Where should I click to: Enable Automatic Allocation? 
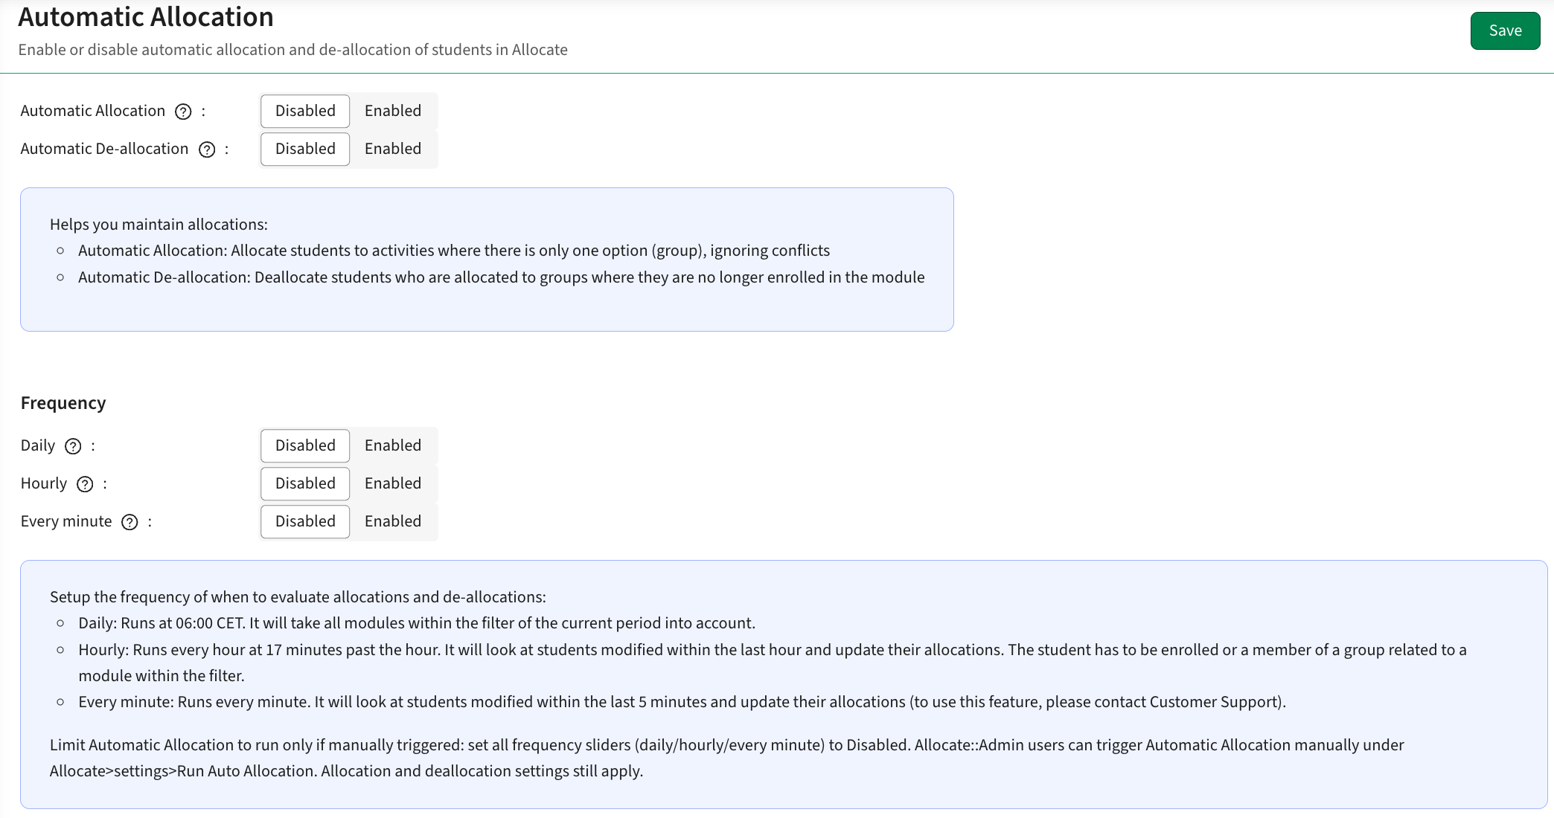pyautogui.click(x=392, y=111)
